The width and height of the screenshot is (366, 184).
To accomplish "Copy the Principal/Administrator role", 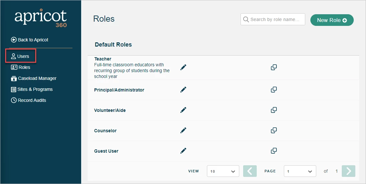I will [x=274, y=90].
